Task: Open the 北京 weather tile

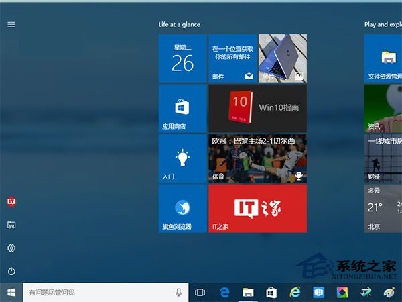Action: coord(383,209)
